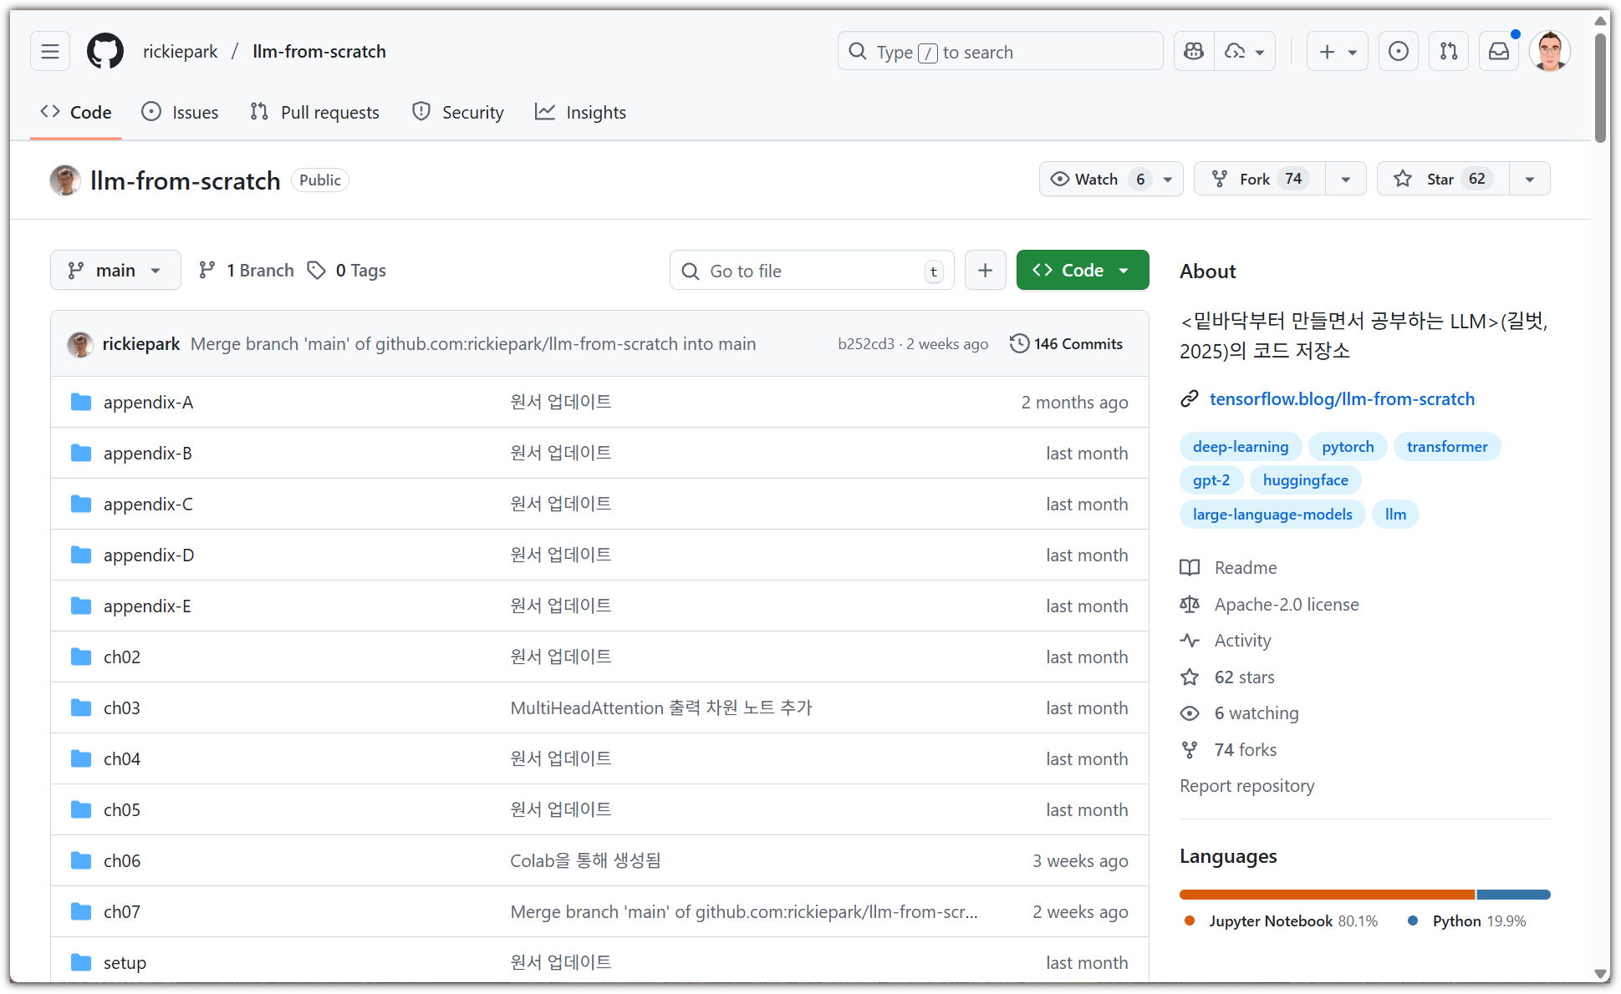The height and width of the screenshot is (994, 1621).
Task: Open the hamburger navigation menu
Action: pyautogui.click(x=50, y=52)
